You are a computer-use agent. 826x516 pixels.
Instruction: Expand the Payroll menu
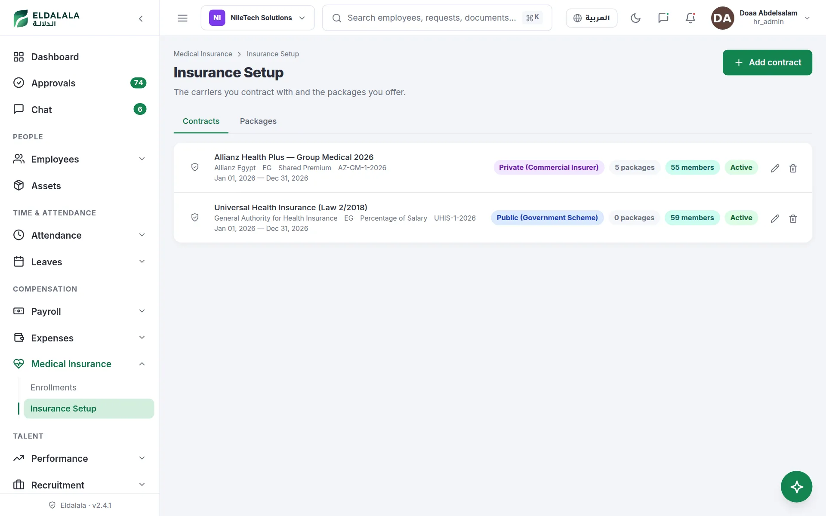click(x=80, y=311)
